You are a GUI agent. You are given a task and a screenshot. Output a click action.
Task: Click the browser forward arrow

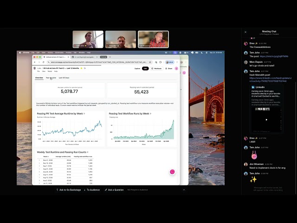pos(39,62)
